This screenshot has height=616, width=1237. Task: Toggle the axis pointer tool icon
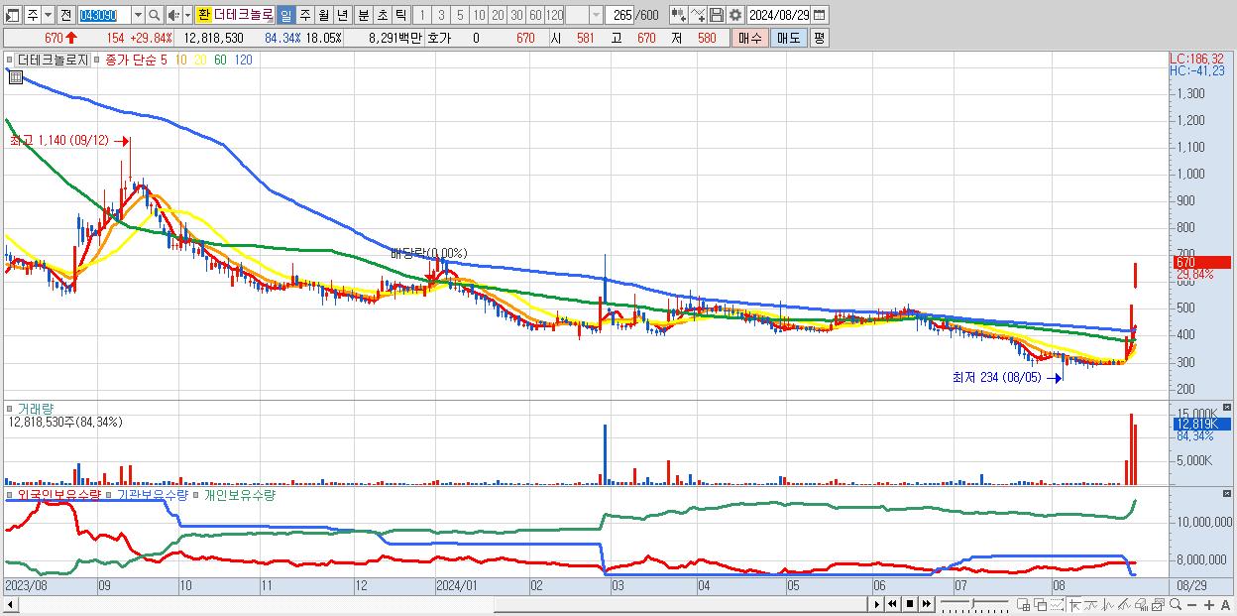1074,604
